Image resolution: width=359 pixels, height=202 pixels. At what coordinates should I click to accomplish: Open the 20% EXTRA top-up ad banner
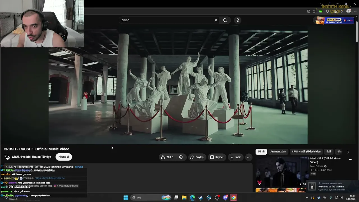click(335, 20)
